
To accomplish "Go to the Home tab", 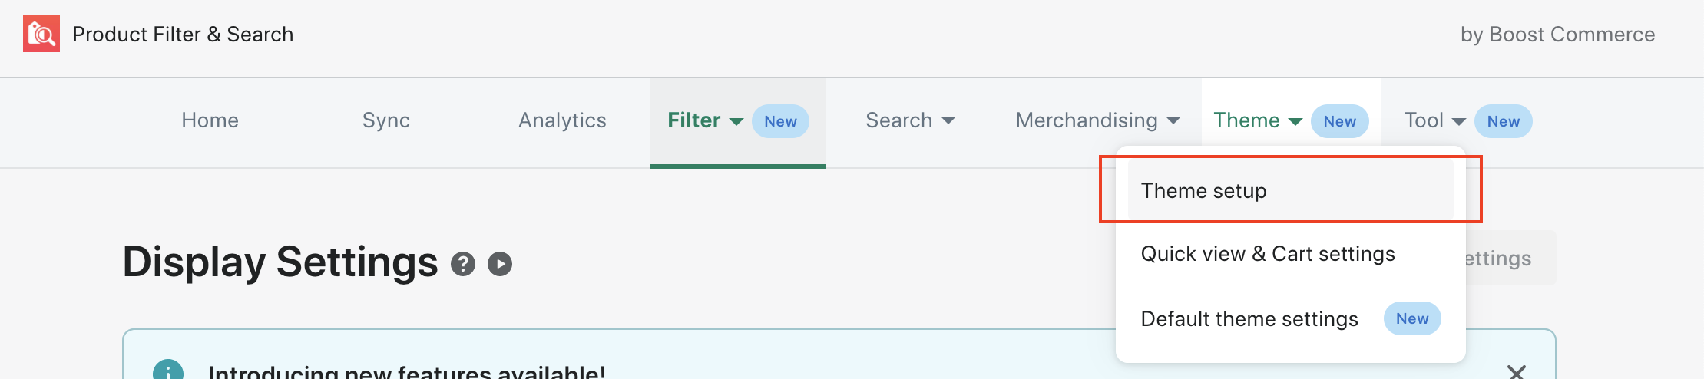I will [x=210, y=120].
